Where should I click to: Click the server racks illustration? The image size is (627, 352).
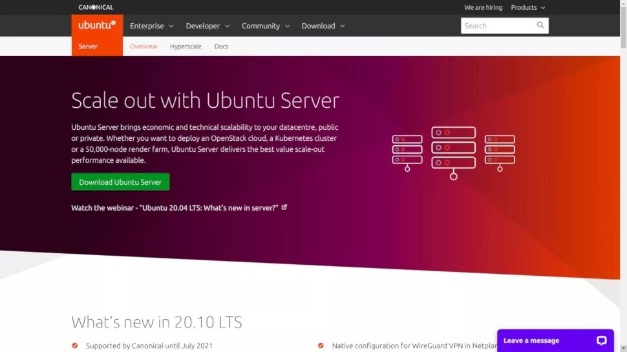(x=454, y=153)
